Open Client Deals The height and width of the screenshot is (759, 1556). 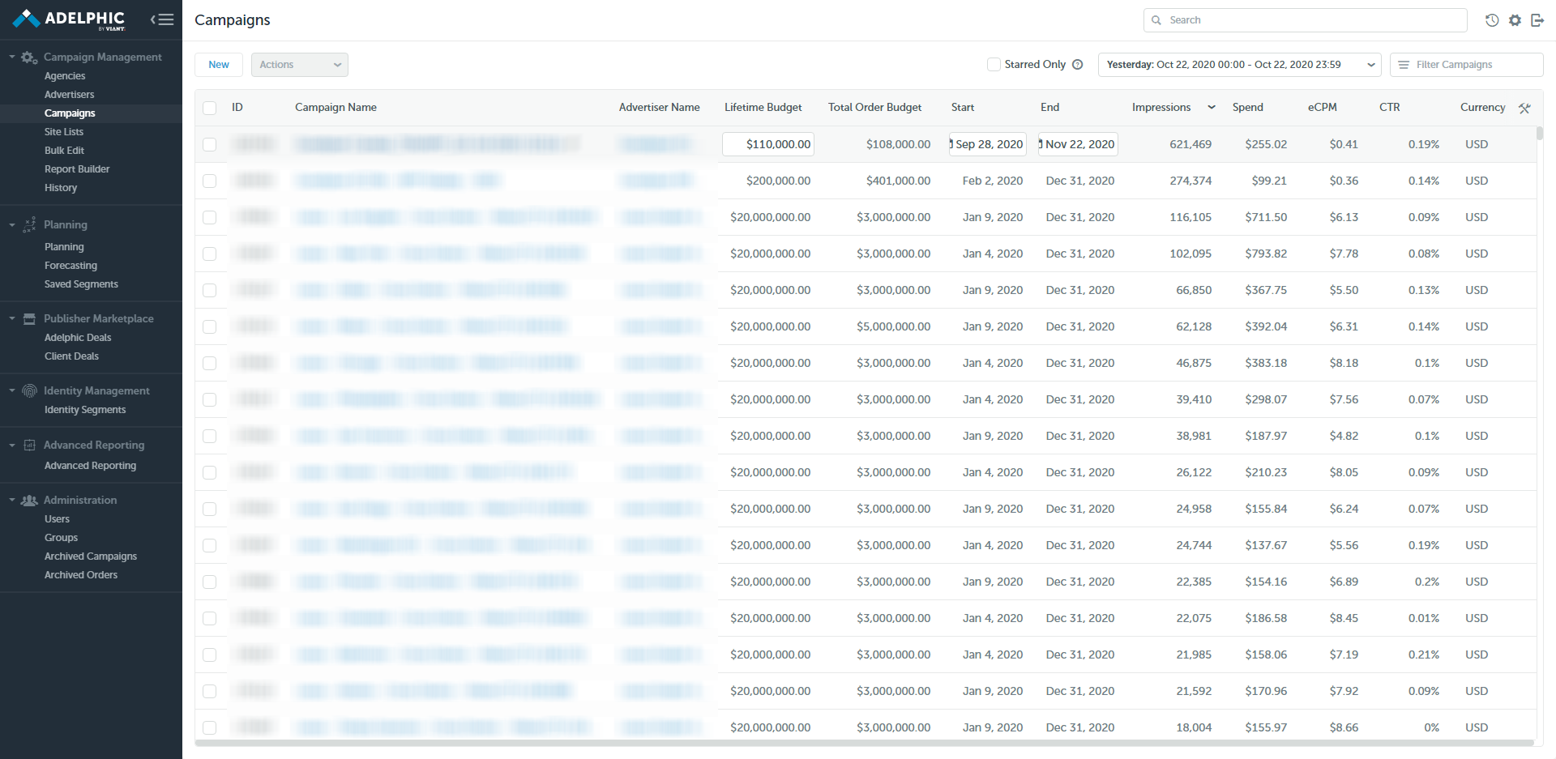[71, 356]
